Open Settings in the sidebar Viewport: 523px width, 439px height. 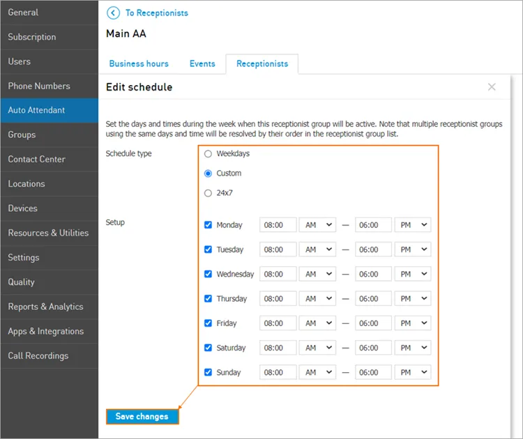50,258
